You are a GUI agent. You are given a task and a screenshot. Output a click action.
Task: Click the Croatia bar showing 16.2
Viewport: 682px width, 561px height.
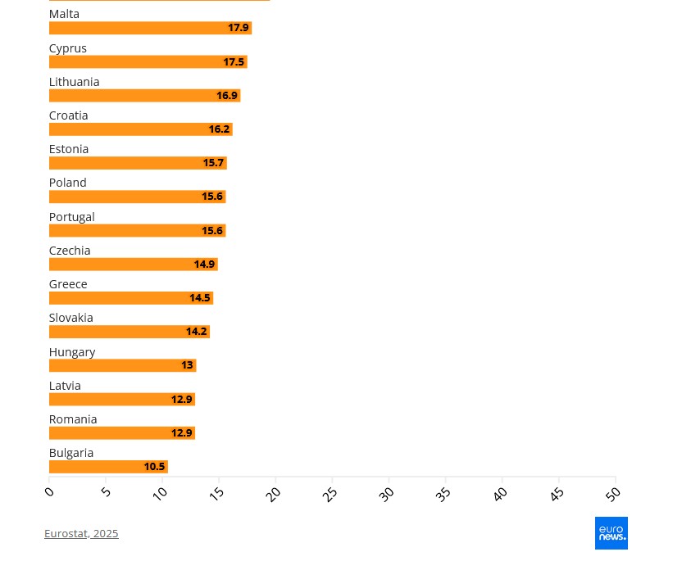(x=140, y=129)
